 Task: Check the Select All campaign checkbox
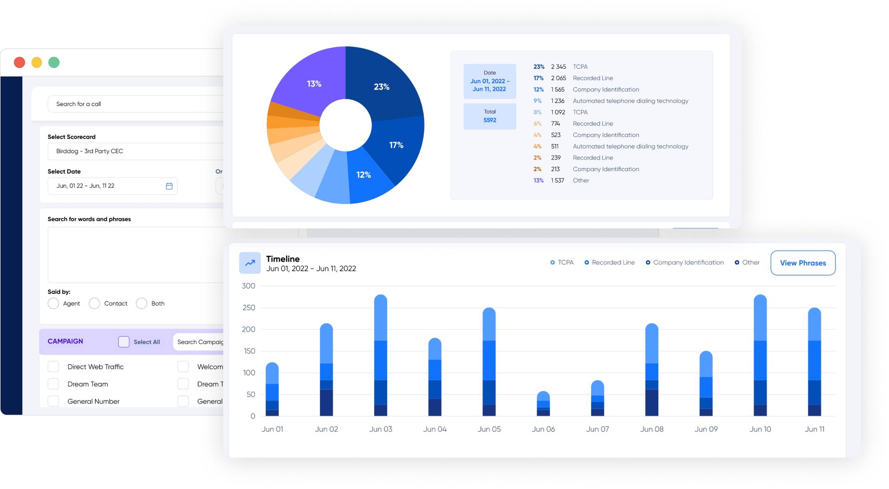click(124, 342)
